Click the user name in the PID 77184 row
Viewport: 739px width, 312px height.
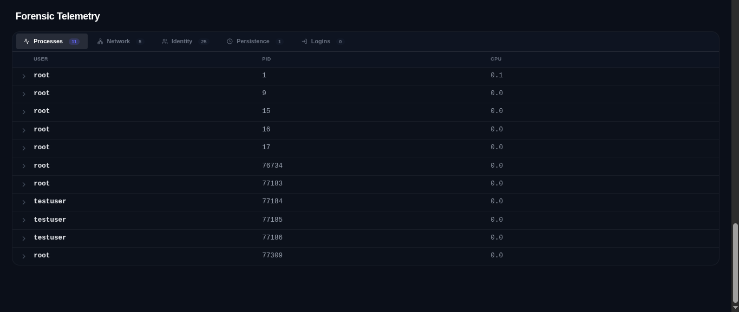(x=50, y=201)
